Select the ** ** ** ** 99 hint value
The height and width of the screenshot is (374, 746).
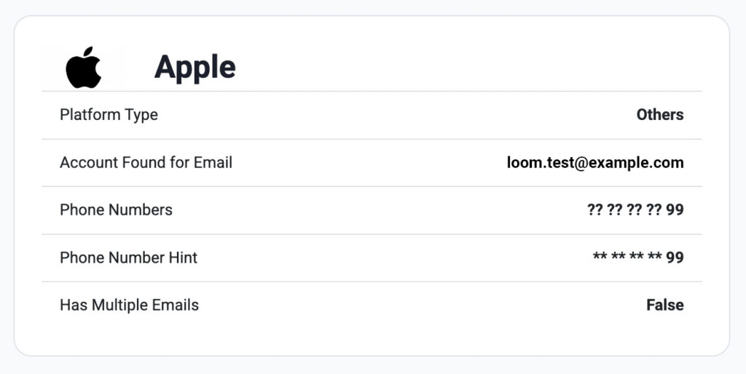point(638,257)
